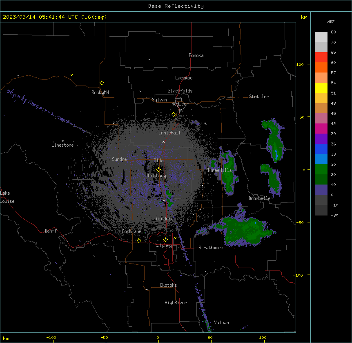Click the dBZ legend heading
The image size is (352, 343).
coord(331,22)
